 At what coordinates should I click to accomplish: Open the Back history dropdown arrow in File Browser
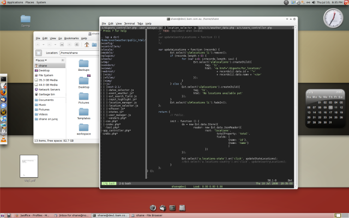[44, 45]
